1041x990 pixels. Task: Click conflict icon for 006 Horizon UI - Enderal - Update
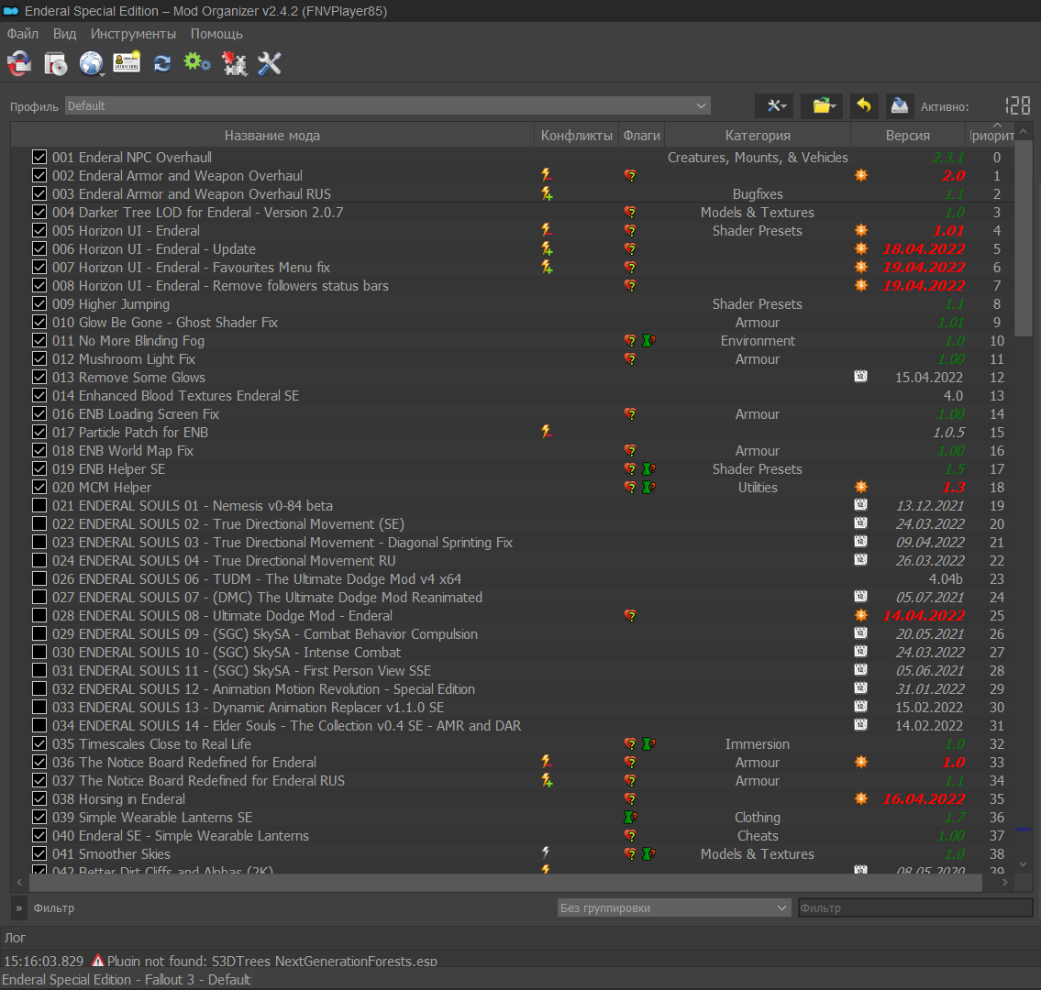(547, 248)
